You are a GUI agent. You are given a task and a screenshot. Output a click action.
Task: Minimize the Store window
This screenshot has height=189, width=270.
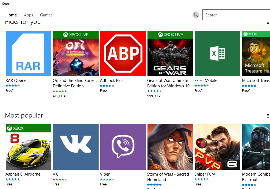tap(263, 4)
